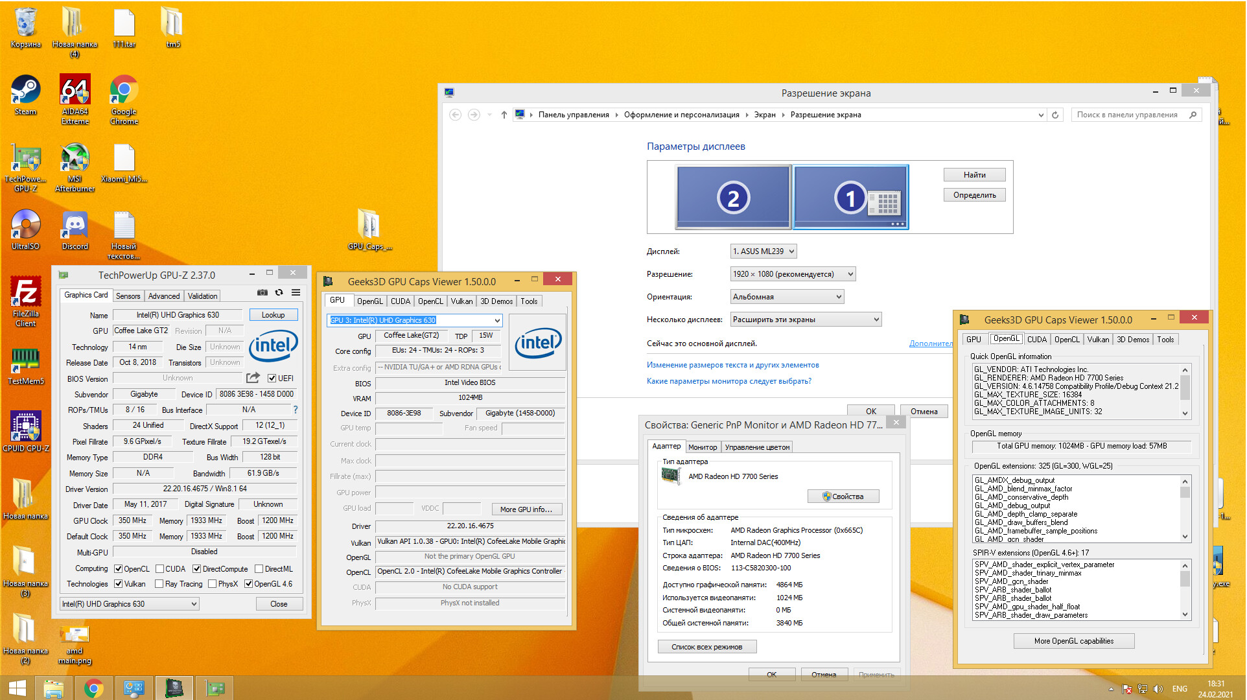1247x700 pixels.
Task: Open CPUID CPU-Z desktop shortcut
Action: click(x=25, y=432)
